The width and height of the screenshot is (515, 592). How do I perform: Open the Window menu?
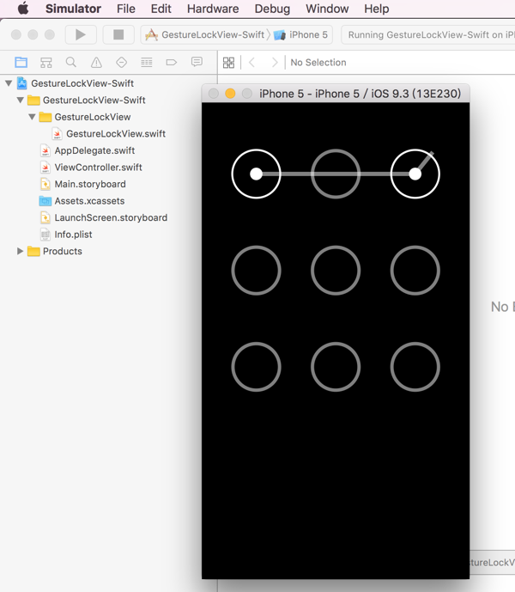pos(327,9)
